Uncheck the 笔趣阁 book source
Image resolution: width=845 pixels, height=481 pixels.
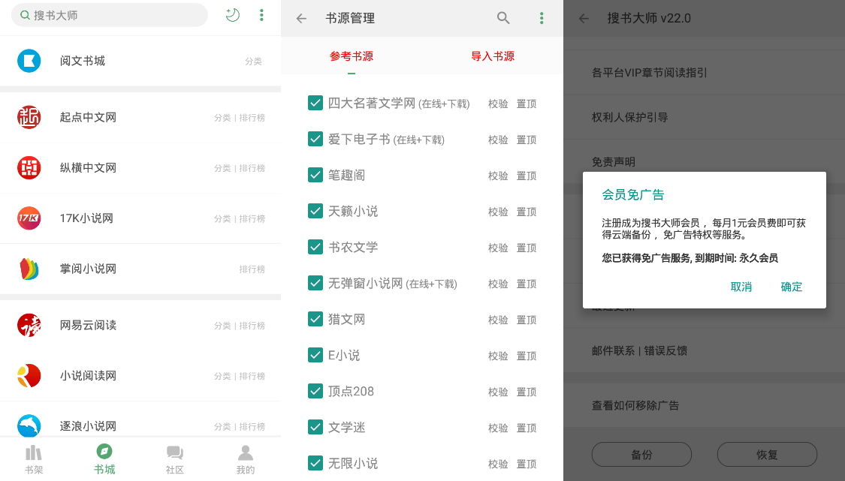[x=315, y=175]
